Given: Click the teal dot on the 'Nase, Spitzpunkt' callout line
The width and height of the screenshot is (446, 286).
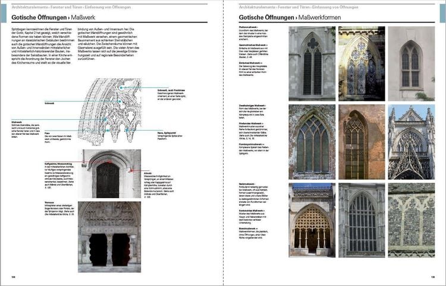Looking at the screenshot, I should (x=127, y=130).
